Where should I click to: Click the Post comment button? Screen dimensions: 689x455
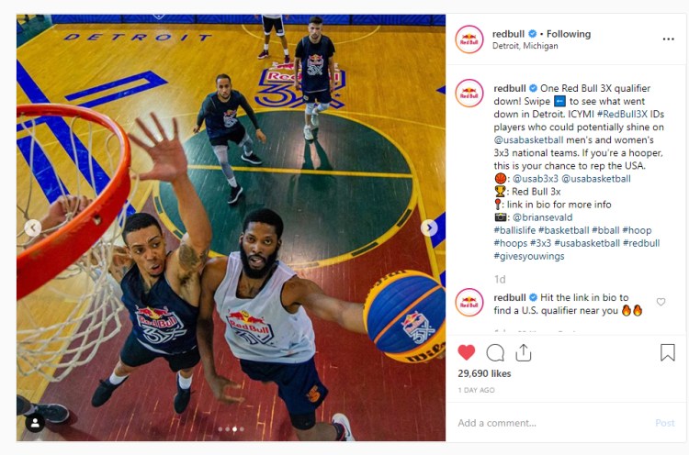[x=664, y=423]
